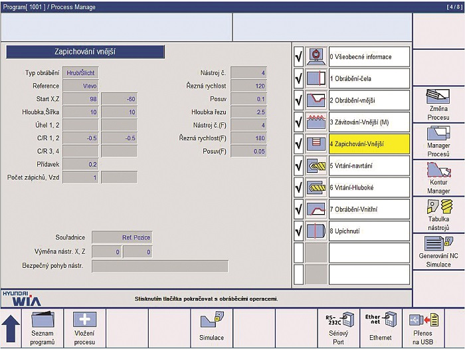Viewport: 465px width, 349px height.
Task: Select highlighted 4 Zapichování-Vnější entry
Action: [x=369, y=144]
